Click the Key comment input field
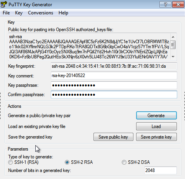The width and height of the screenshot is (185, 179). coord(114,75)
